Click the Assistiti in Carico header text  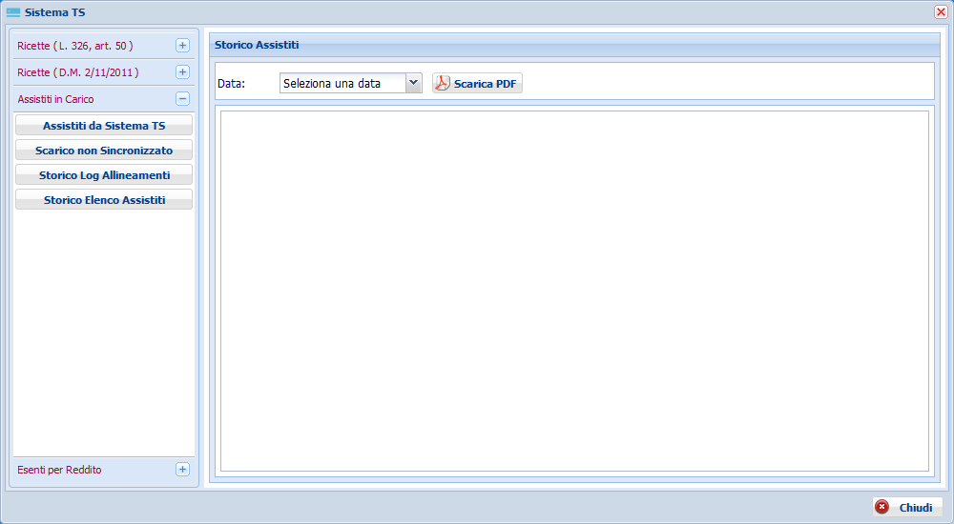coord(55,99)
